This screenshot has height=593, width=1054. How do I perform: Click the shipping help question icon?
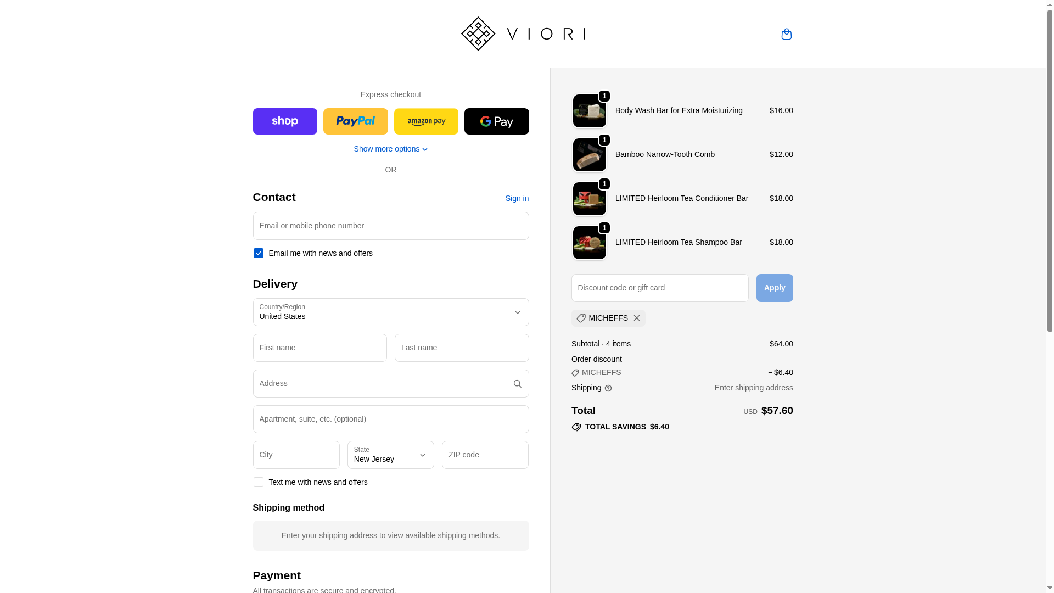pyautogui.click(x=608, y=388)
